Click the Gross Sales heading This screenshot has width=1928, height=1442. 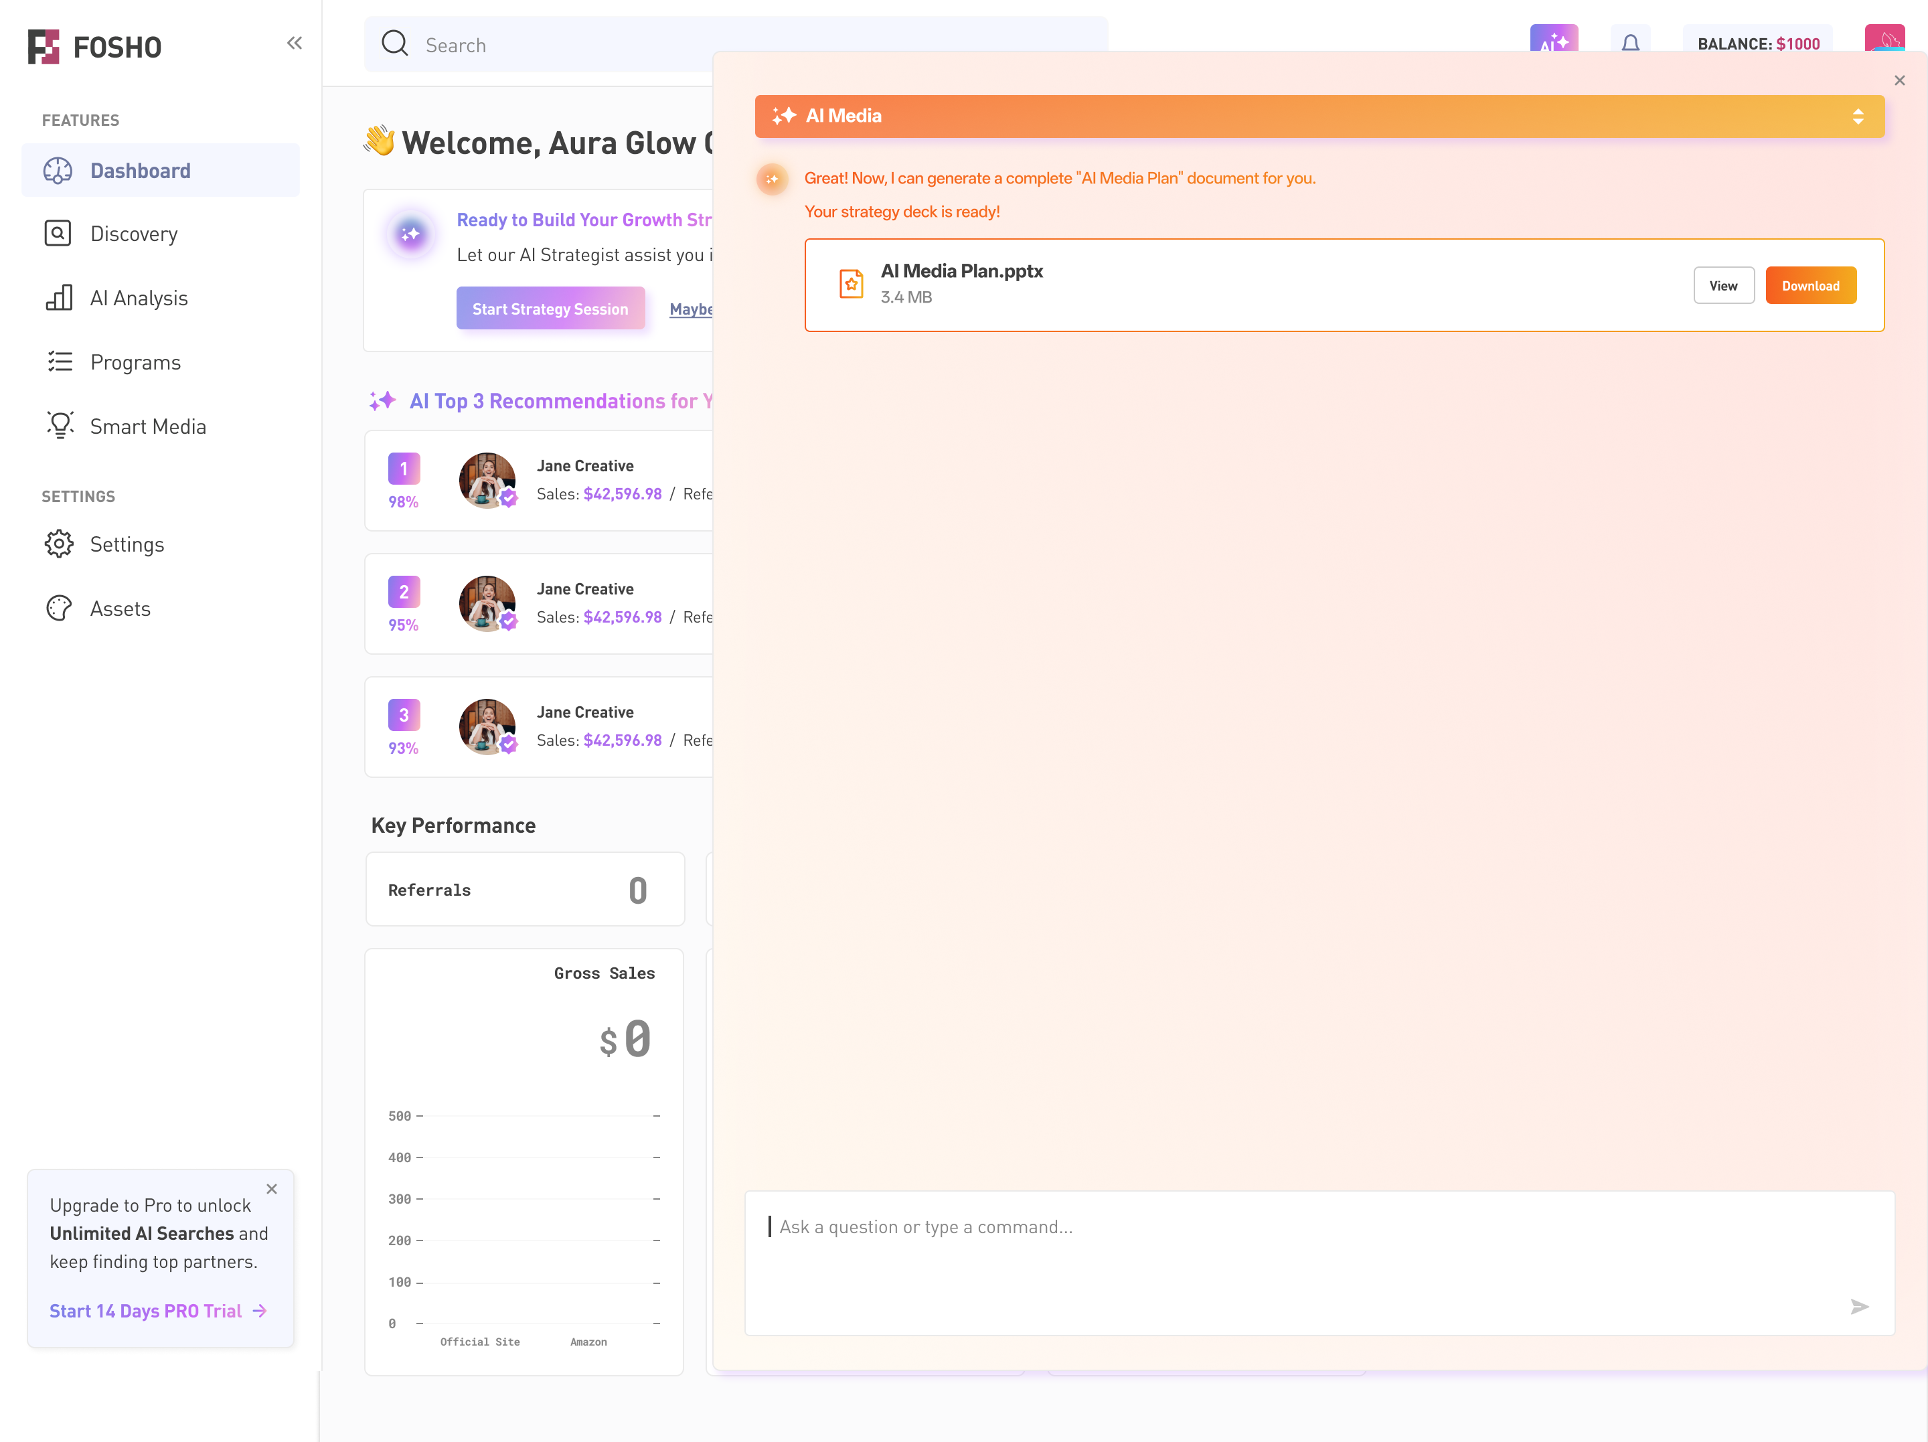[x=604, y=973]
